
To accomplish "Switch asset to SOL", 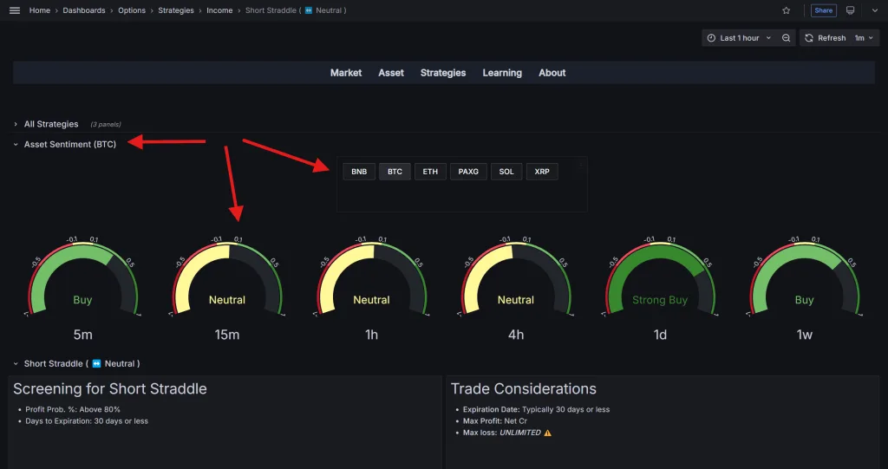I will click(x=506, y=172).
